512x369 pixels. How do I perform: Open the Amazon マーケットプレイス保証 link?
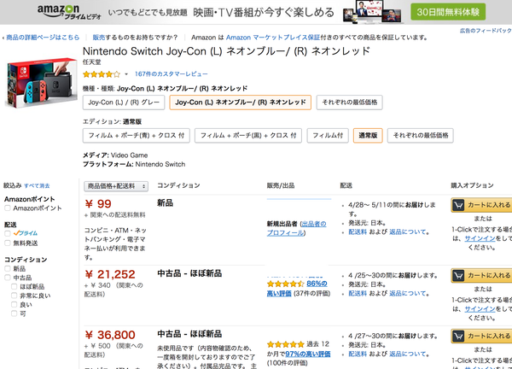(x=273, y=38)
